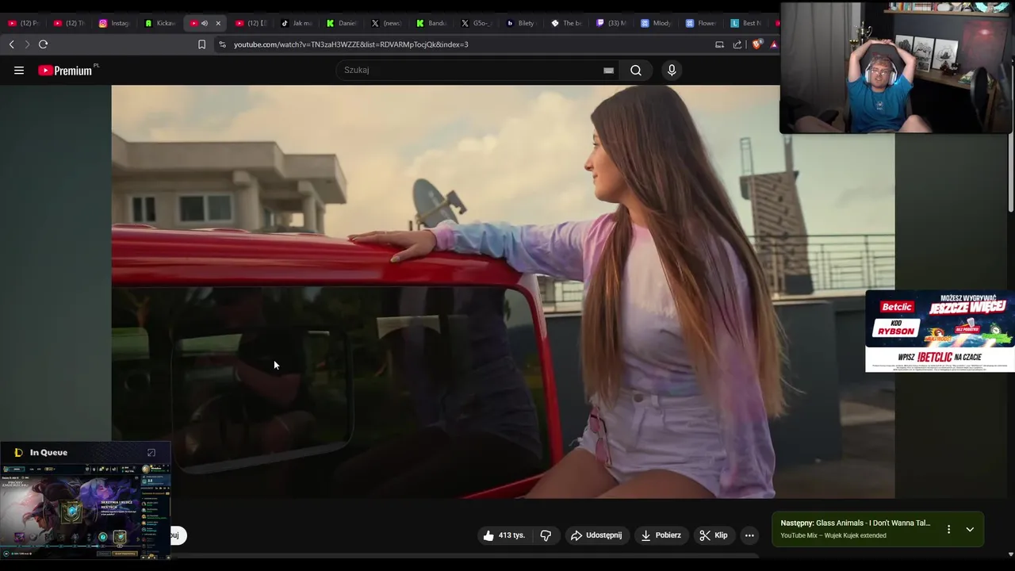The width and height of the screenshot is (1015, 571).
Task: Switch to the '(12) [B' YouTube tab
Action: tap(251, 23)
